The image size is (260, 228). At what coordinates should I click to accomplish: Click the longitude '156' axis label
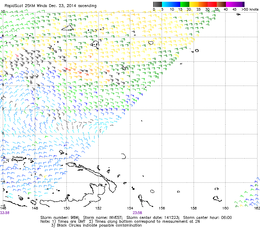pyautogui.click(x=162, y=208)
